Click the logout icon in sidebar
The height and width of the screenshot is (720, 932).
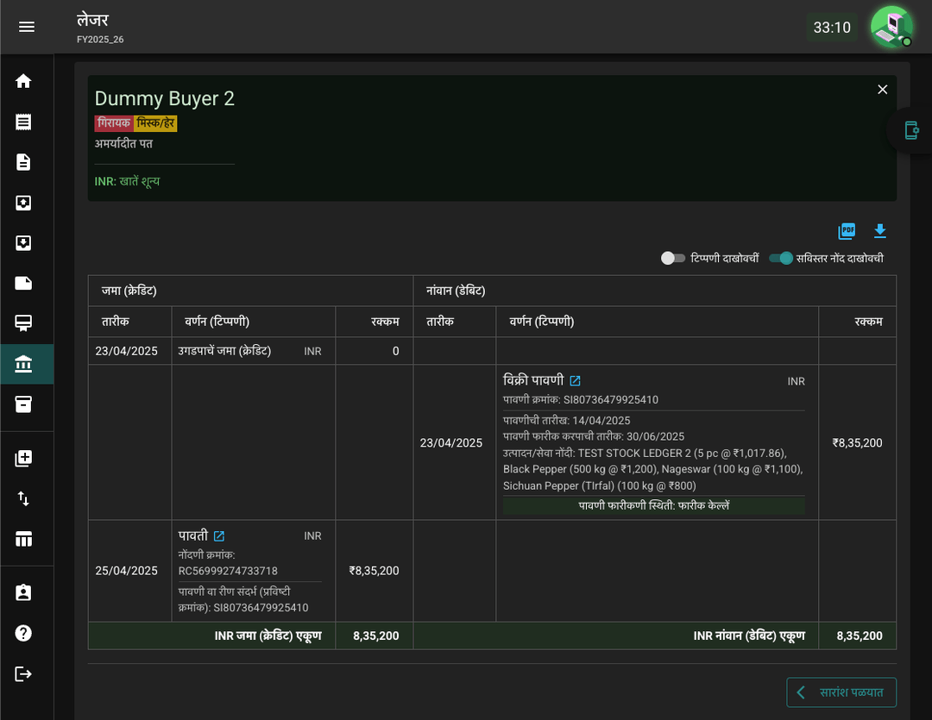coord(23,673)
